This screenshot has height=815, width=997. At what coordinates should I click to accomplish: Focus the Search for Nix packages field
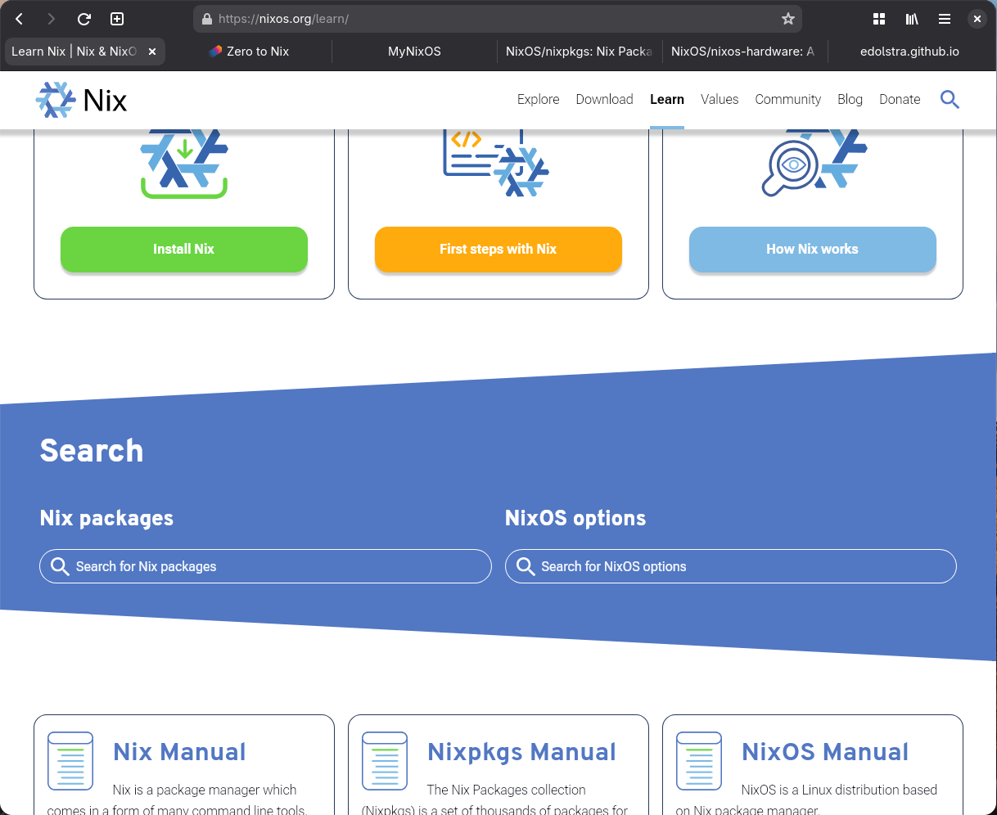coord(265,566)
